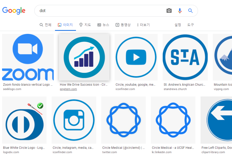Visit the seeklogo.com source link

tap(12, 89)
